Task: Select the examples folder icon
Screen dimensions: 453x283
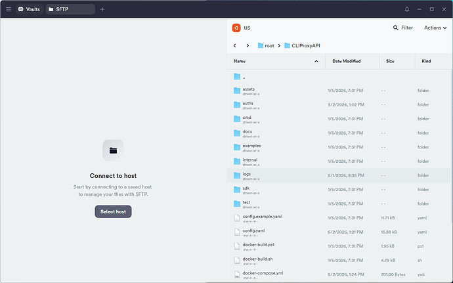Action: (x=237, y=147)
